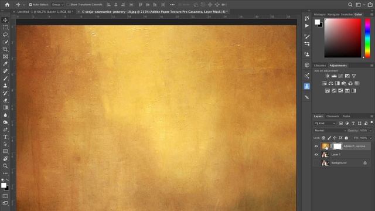Go to the Home screen icon
Image resolution: width=375 pixels, height=211 pixels.
pyautogui.click(x=7, y=5)
